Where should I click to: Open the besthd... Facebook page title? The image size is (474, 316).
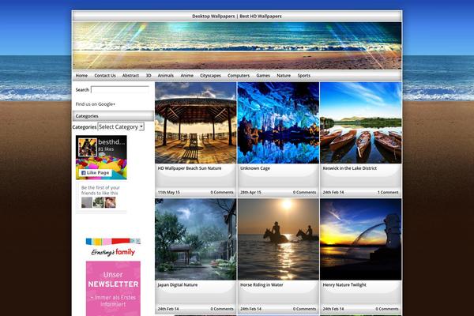coord(111,142)
